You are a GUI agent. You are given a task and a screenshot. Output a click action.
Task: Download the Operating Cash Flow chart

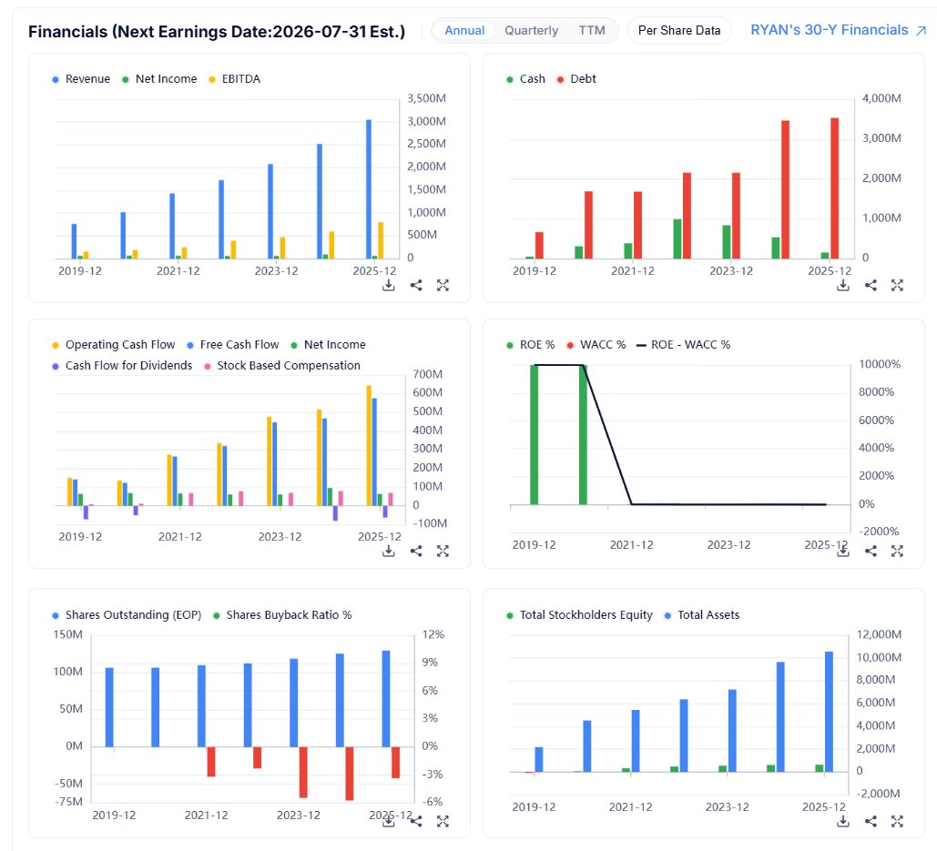pyautogui.click(x=389, y=552)
